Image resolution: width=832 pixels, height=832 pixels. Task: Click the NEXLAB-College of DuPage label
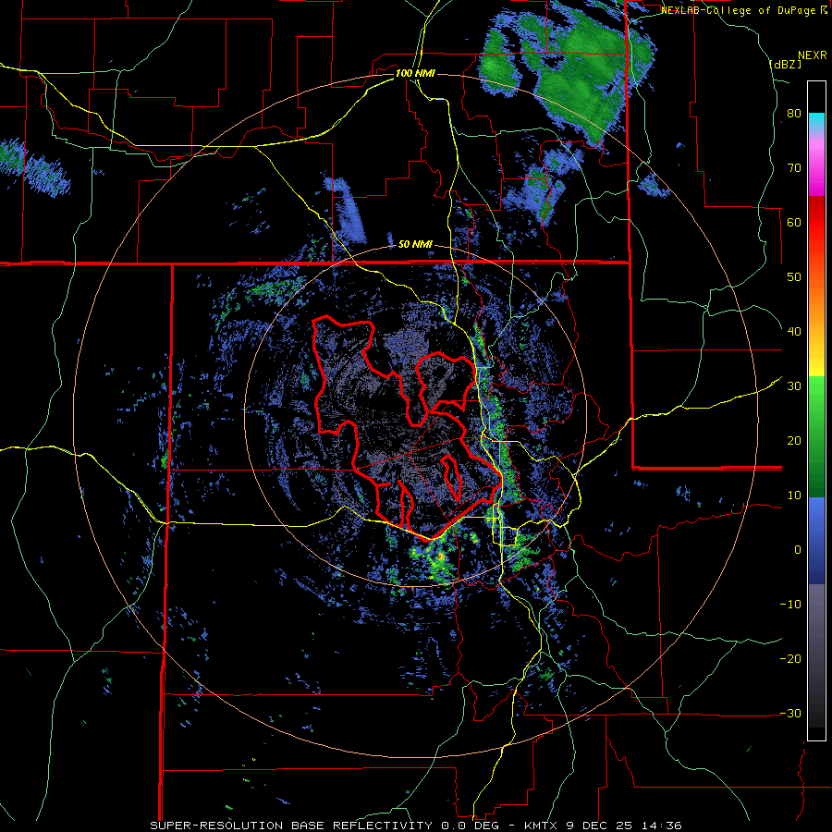(x=740, y=10)
